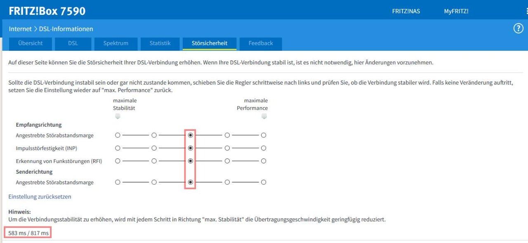Set Senderichtung Störabstandsmarge to second step
This screenshot has width=528, height=243.
[154, 182]
